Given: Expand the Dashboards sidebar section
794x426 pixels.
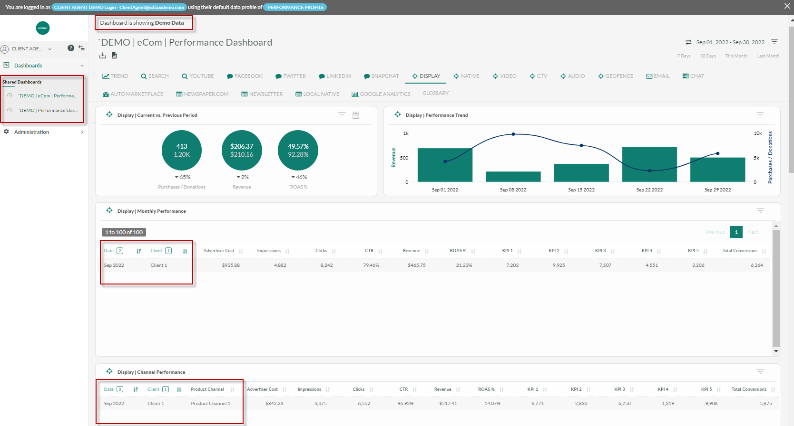Looking at the screenshot, I should tap(43, 66).
